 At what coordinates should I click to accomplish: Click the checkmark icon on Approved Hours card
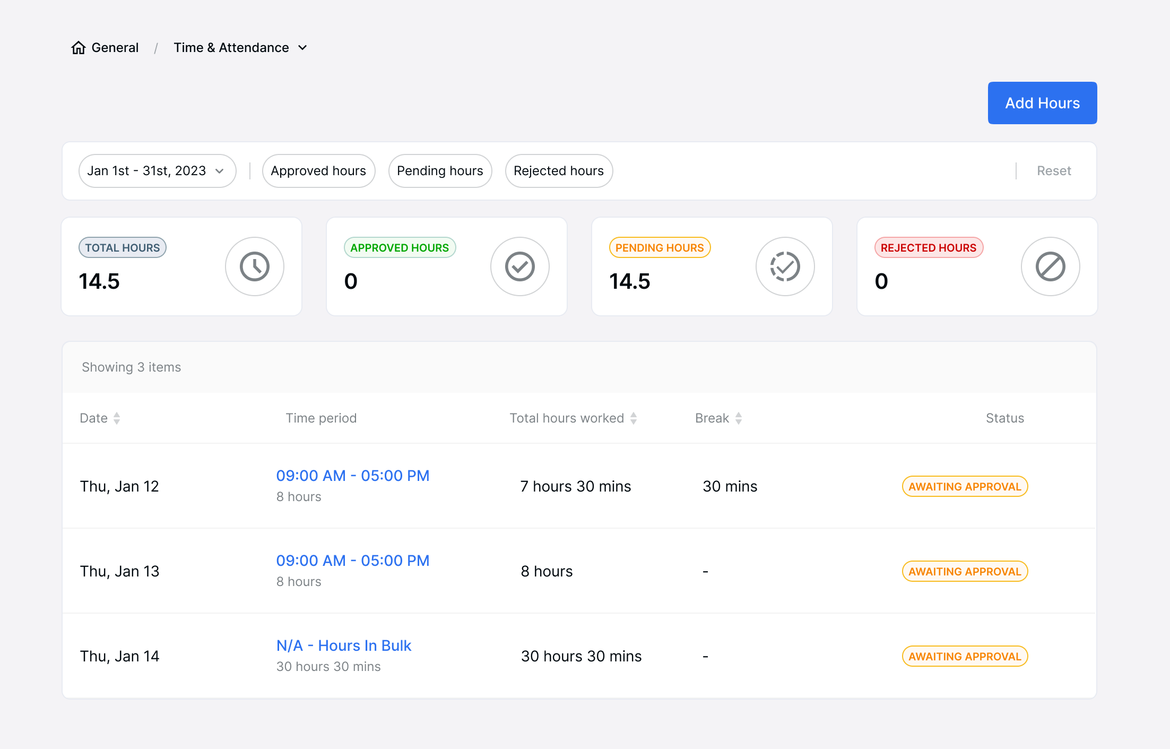pyautogui.click(x=520, y=266)
